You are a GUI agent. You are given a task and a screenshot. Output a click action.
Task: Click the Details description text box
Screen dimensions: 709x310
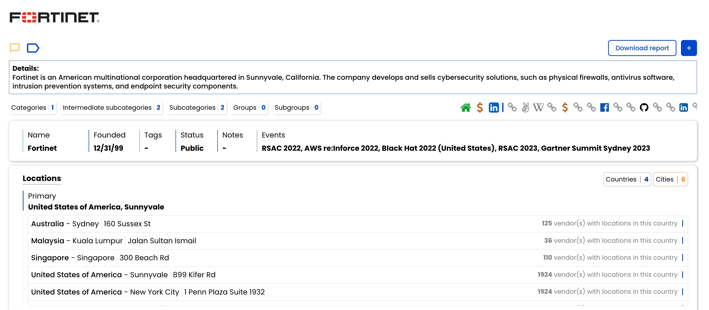point(353,77)
